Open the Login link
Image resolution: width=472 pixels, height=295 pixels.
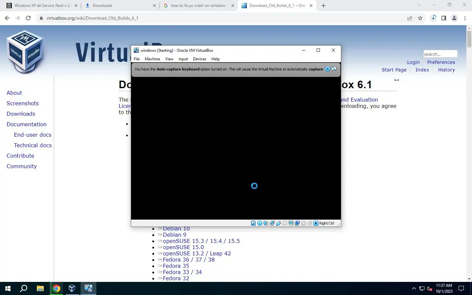click(413, 62)
